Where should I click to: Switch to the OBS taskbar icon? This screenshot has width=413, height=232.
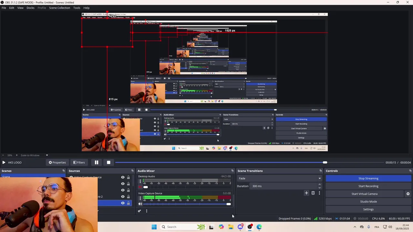pyautogui.click(x=250, y=227)
